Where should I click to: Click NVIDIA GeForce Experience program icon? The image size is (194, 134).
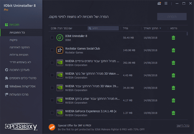coord(60,113)
